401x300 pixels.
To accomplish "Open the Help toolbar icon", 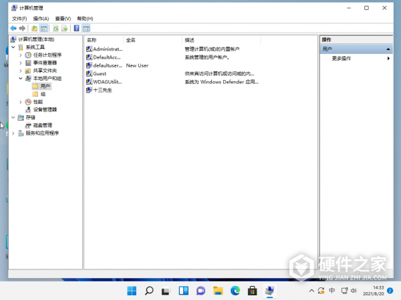I will [76, 28].
